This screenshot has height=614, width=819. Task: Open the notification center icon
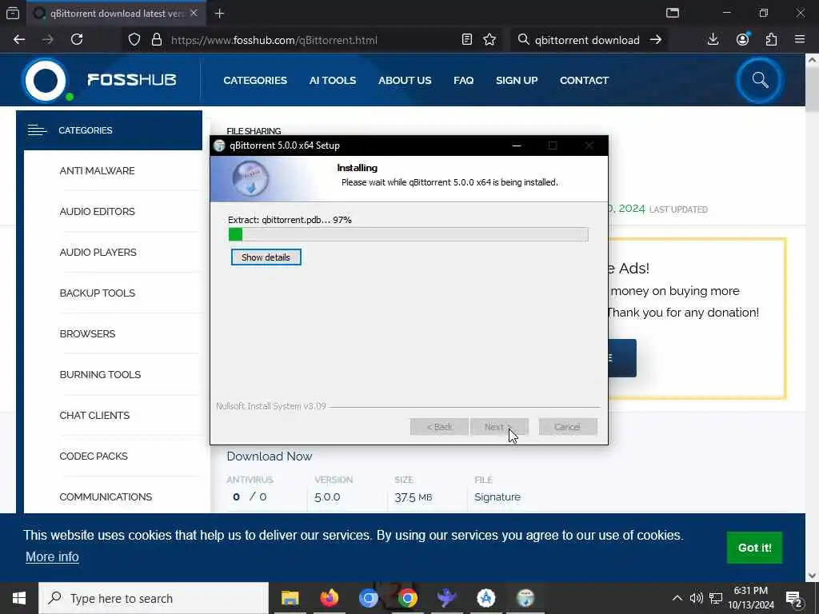tap(794, 599)
